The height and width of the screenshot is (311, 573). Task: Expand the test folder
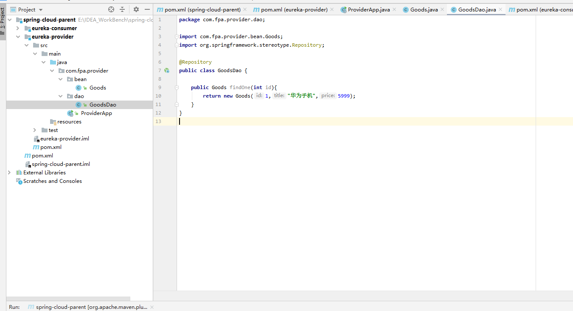(35, 130)
